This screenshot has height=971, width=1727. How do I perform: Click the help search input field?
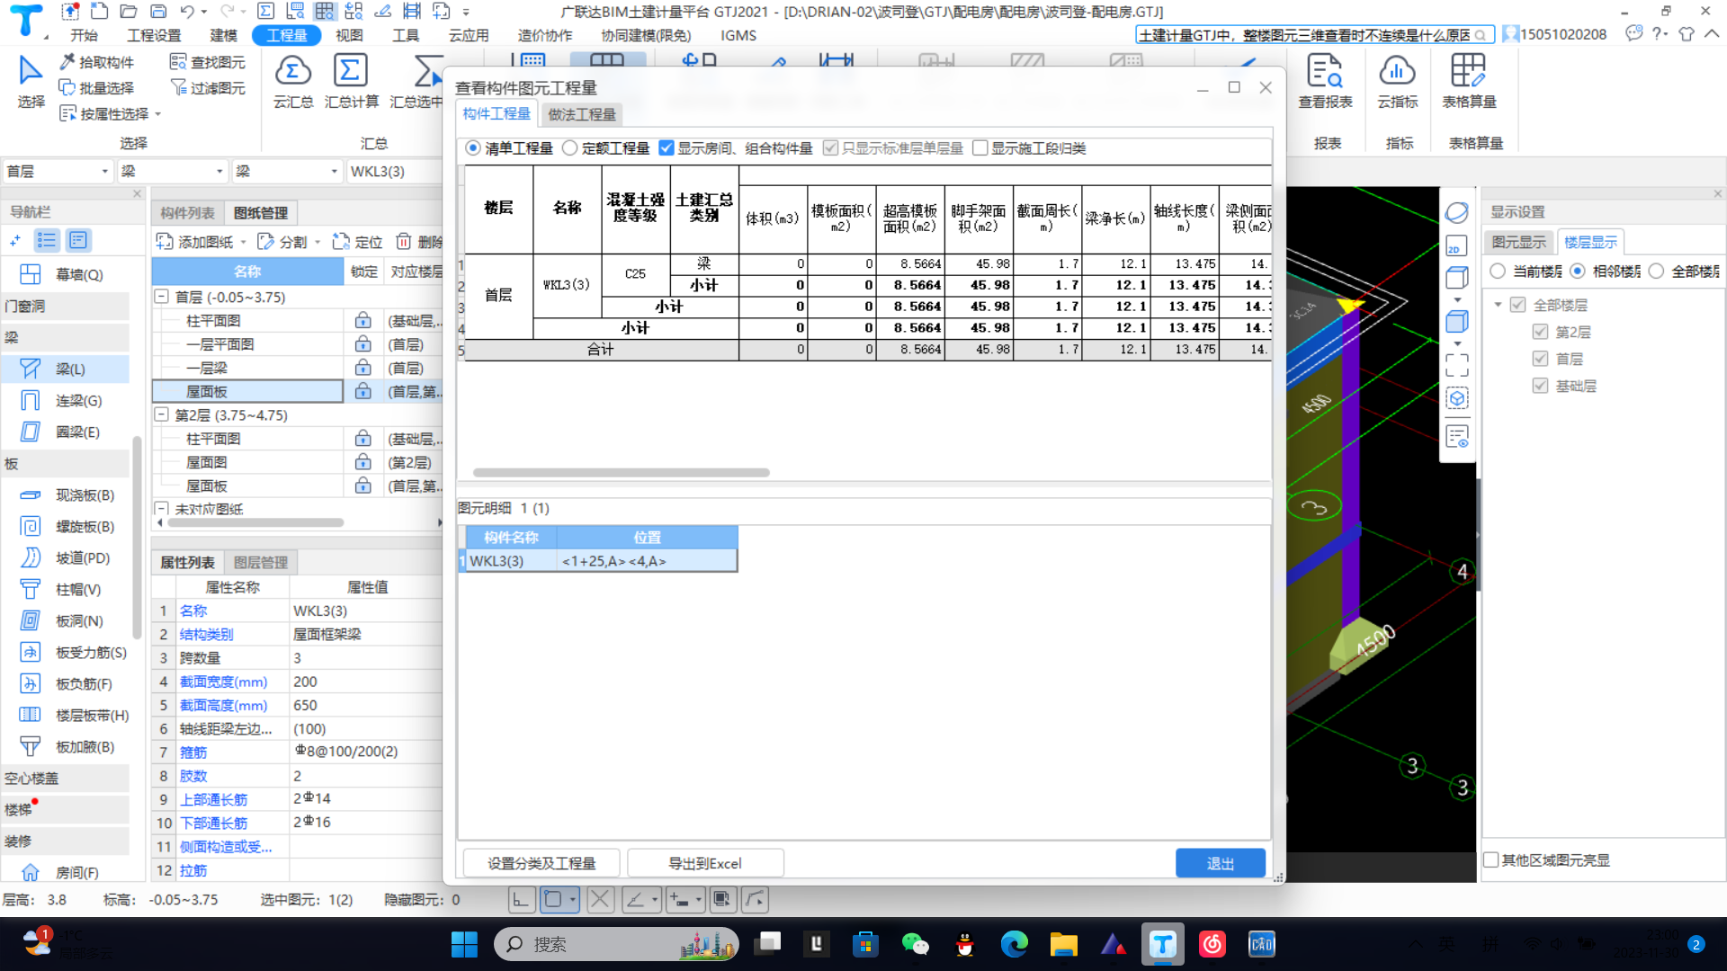tap(1304, 35)
